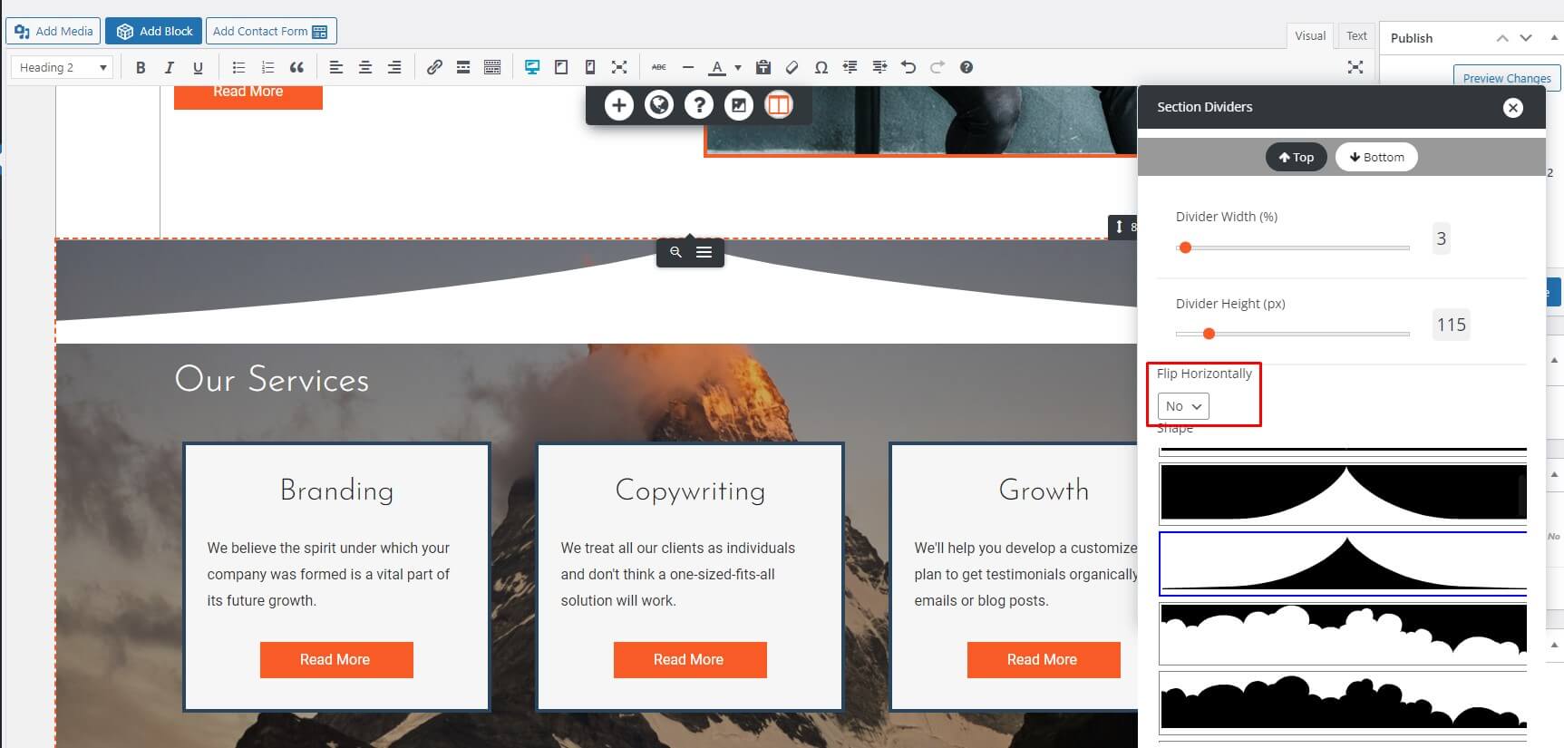Click Add Media button

coord(54,31)
